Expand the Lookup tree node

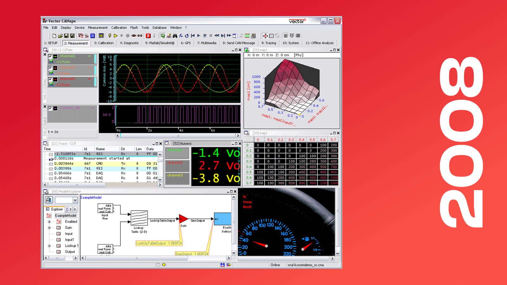49,246
